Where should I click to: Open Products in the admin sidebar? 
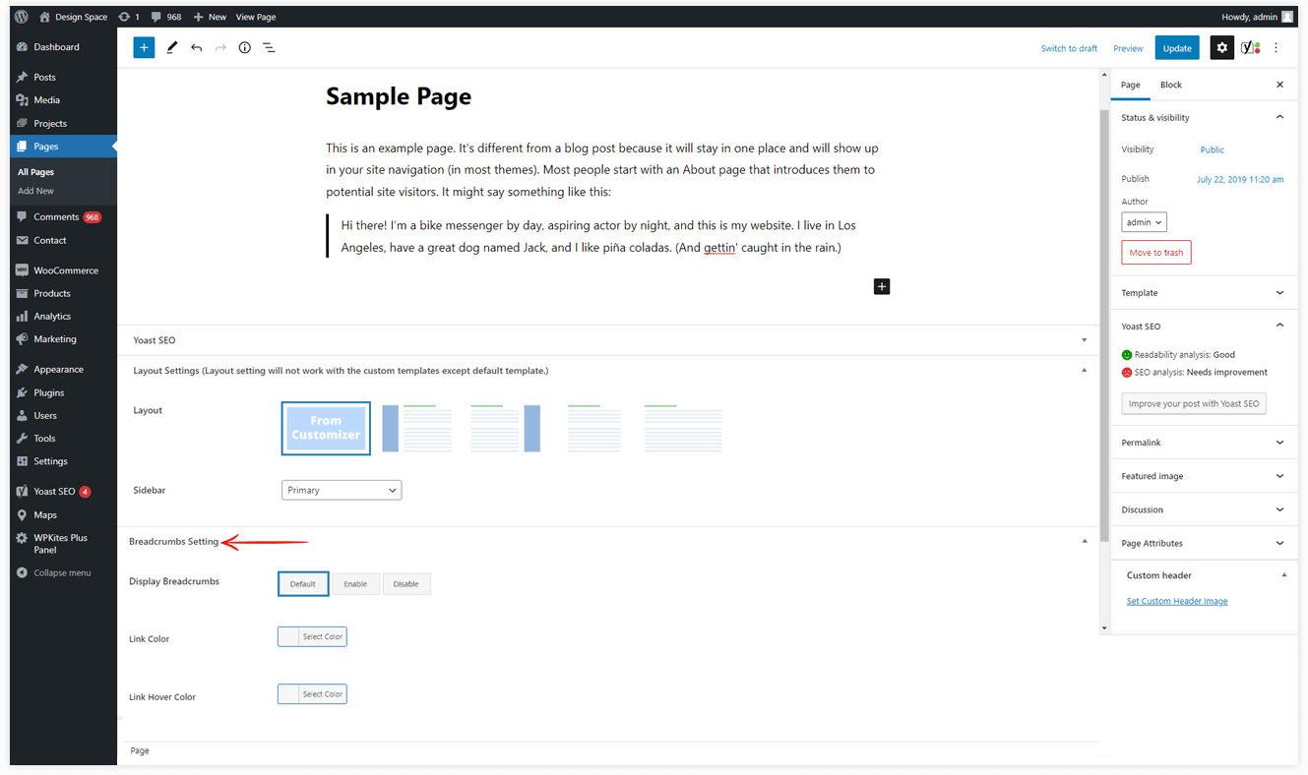[x=63, y=293]
